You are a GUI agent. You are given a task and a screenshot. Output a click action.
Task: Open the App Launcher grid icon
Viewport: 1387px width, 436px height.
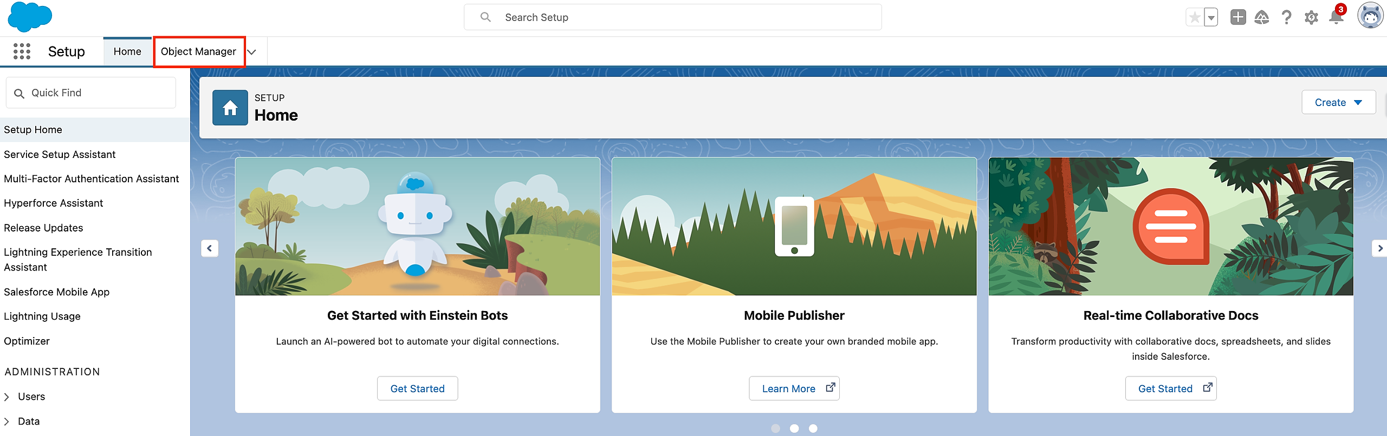pyautogui.click(x=22, y=51)
